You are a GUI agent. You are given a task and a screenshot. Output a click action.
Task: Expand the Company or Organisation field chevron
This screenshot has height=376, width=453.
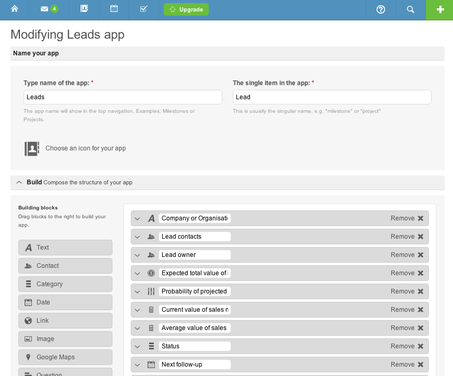pyautogui.click(x=138, y=219)
